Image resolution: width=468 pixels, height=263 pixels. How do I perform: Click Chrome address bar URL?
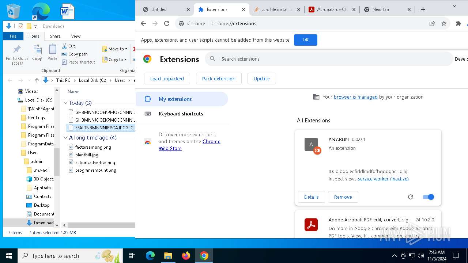[x=234, y=23]
